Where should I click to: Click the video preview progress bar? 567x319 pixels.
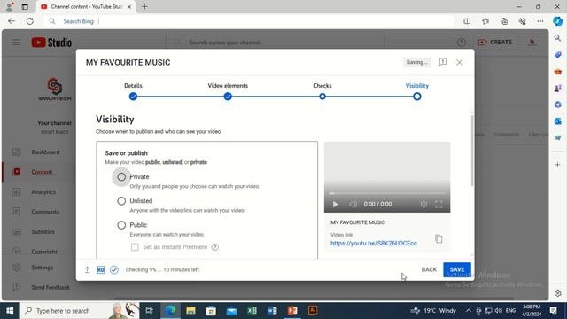387,193
